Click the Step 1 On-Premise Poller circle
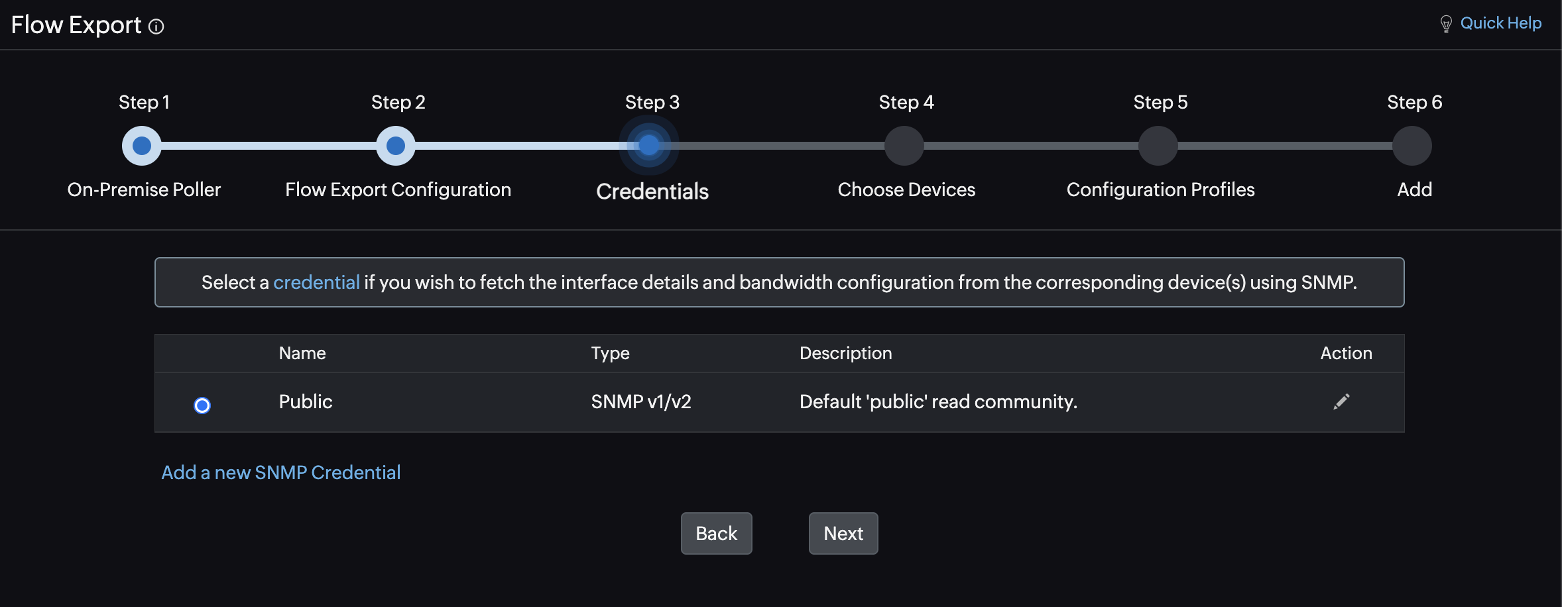Image resolution: width=1562 pixels, height=607 pixels. pos(142,146)
